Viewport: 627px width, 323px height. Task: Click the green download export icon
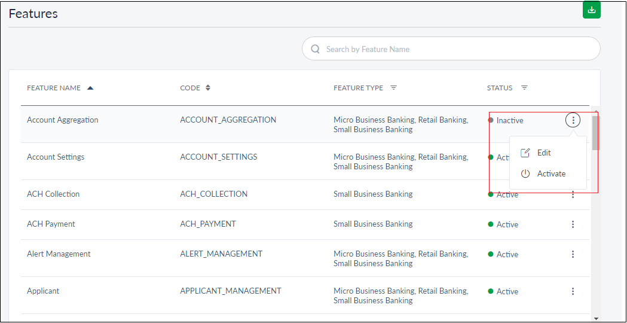click(591, 10)
